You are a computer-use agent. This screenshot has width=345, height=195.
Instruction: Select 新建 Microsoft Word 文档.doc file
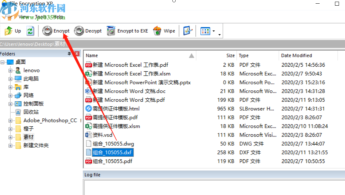pos(129,91)
